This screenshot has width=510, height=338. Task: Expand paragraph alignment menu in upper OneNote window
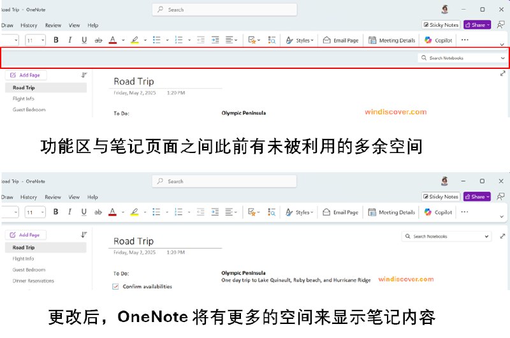[x=236, y=40]
